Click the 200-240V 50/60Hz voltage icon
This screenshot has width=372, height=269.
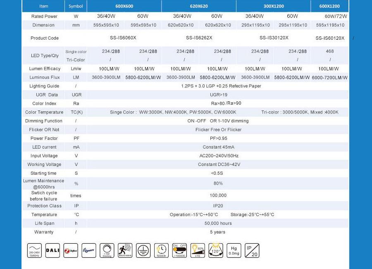tap(34, 250)
